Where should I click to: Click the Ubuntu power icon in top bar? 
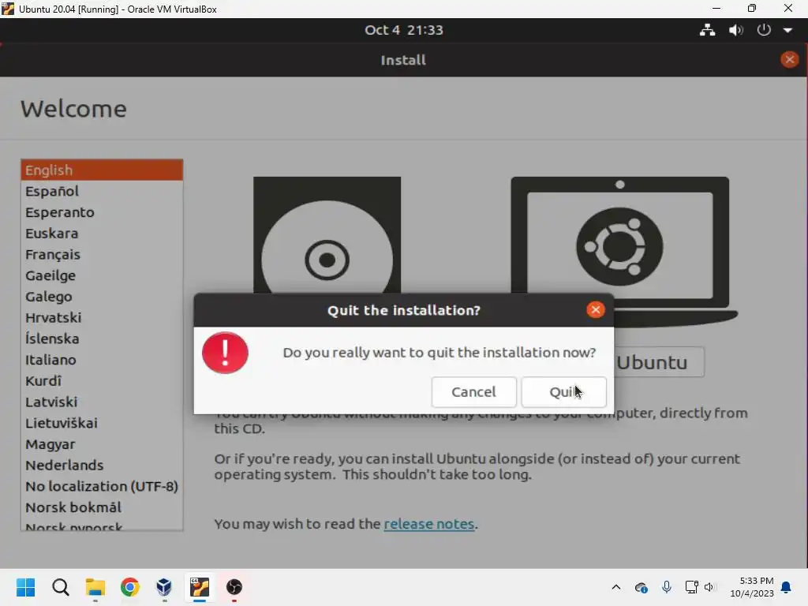(x=764, y=30)
